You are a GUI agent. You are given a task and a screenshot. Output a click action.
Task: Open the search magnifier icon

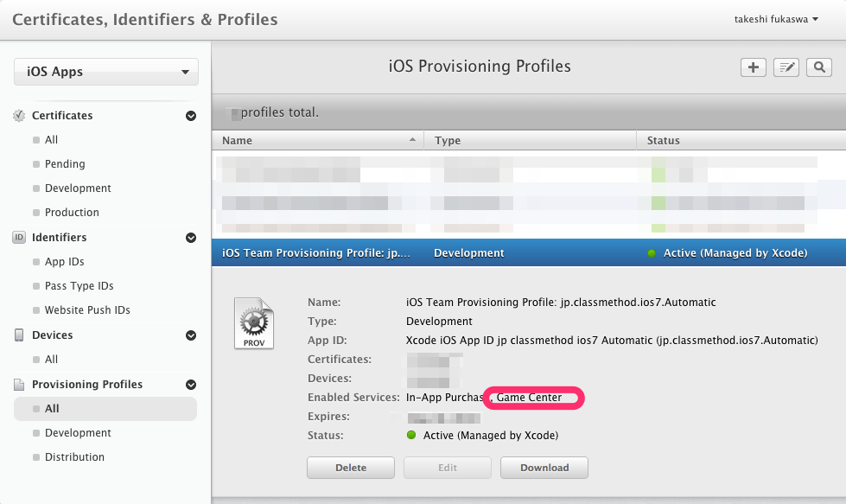pos(818,67)
